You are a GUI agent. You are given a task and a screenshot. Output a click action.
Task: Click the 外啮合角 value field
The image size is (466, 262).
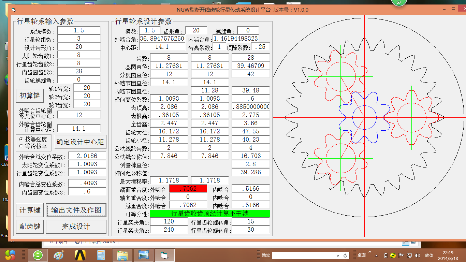(x=162, y=39)
